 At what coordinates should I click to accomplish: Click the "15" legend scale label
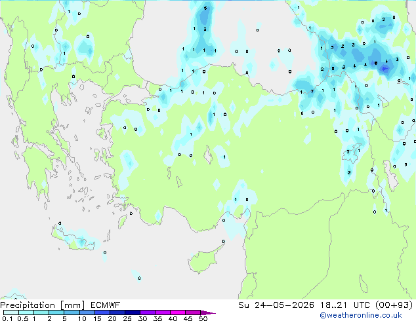pos(97,318)
